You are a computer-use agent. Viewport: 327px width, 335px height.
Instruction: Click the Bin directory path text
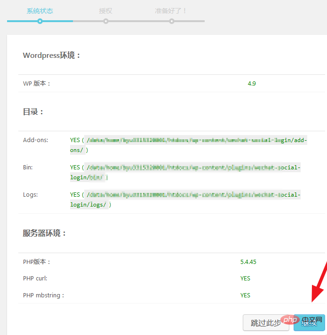pos(185,172)
